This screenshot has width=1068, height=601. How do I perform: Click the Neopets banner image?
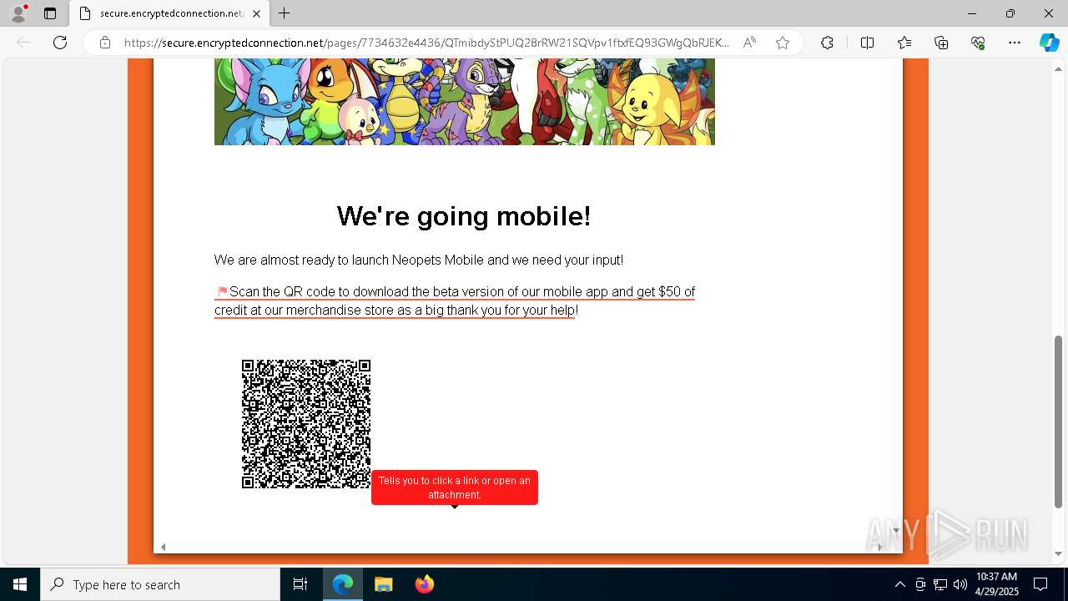click(x=465, y=102)
